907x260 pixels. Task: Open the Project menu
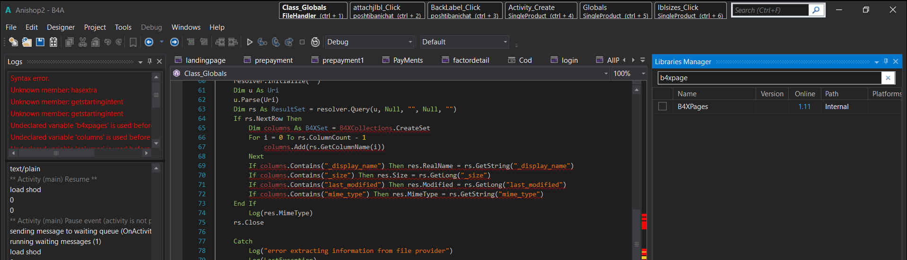[x=95, y=27]
